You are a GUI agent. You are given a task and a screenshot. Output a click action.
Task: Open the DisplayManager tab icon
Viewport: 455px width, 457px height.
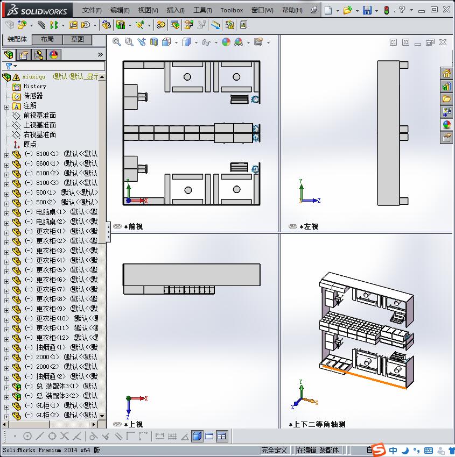(x=54, y=55)
